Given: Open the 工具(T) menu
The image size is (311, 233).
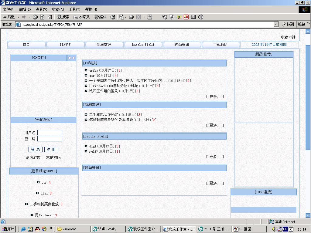Looking at the screenshot, I should point(74,9).
